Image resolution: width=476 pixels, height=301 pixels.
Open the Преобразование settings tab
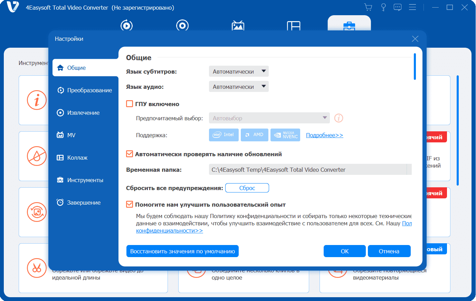[85, 90]
